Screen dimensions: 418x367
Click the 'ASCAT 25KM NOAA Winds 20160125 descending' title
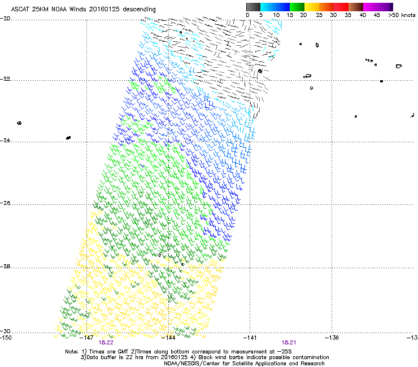[x=83, y=10]
